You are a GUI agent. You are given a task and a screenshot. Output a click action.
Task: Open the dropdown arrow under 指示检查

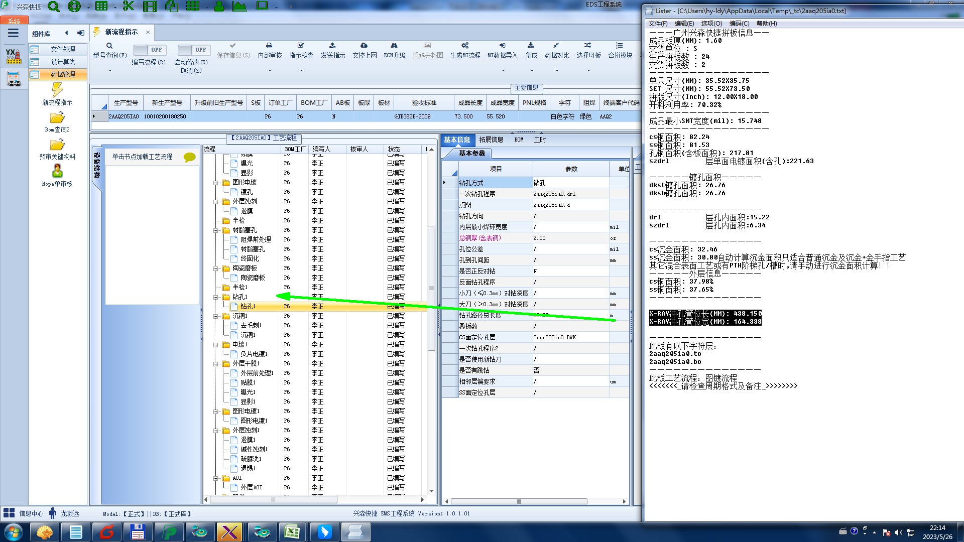[x=301, y=70]
